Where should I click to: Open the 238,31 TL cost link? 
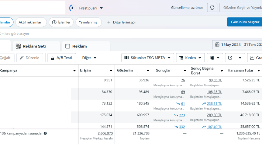214,104
